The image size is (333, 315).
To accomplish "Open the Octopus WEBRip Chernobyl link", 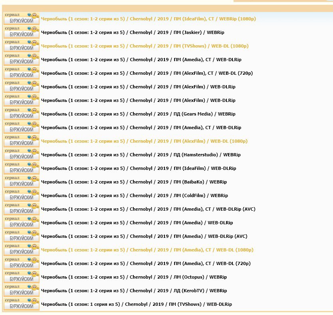I will point(134,277).
